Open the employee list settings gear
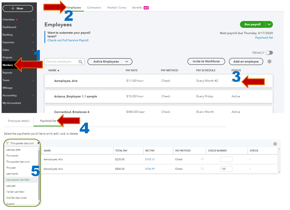 pyautogui.click(x=269, y=62)
